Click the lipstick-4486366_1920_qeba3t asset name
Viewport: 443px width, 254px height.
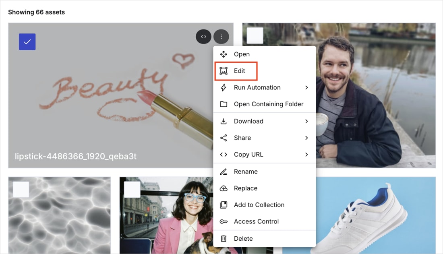(76, 156)
